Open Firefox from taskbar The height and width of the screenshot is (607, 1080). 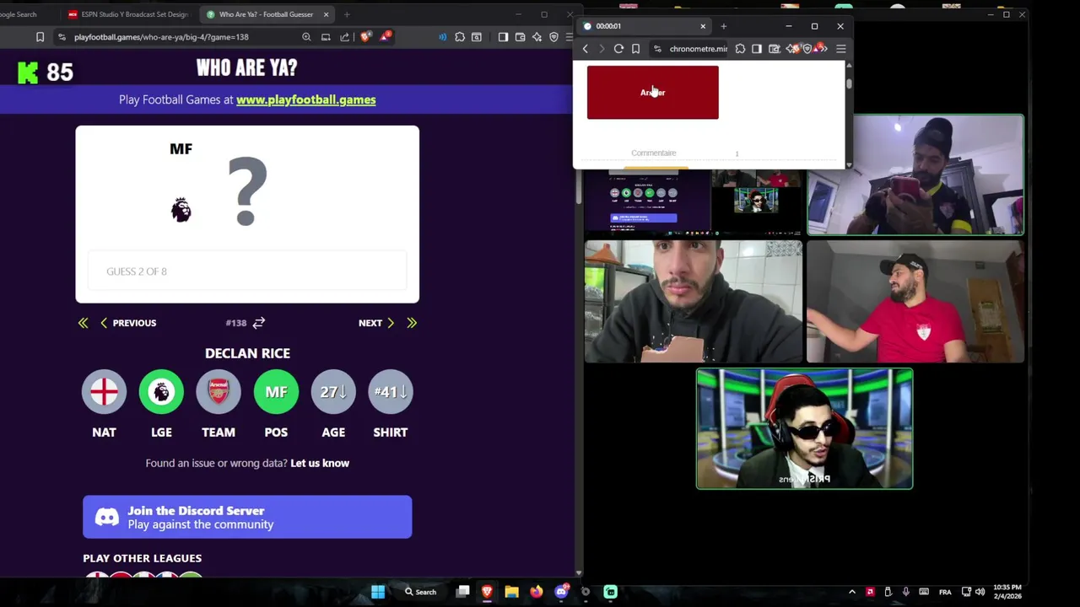(536, 592)
